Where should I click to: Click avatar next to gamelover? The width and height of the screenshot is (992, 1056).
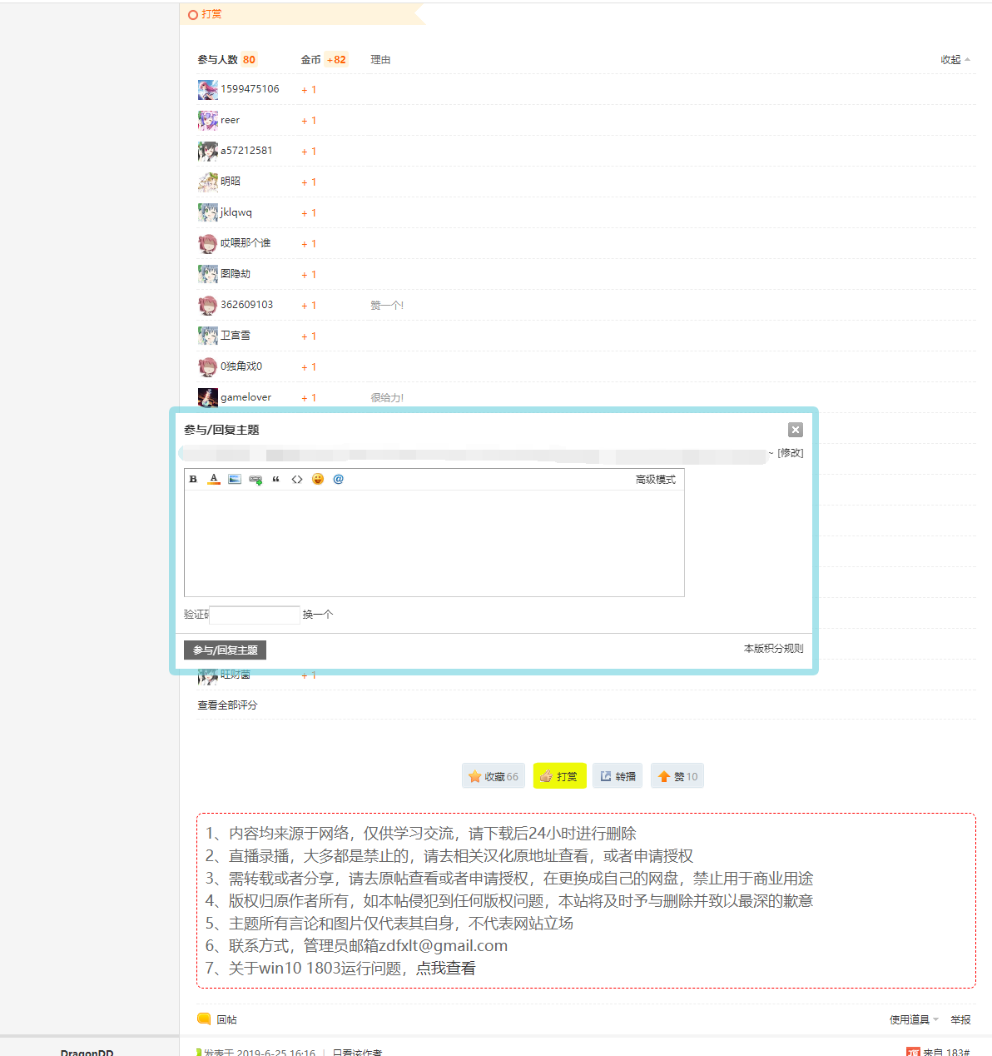208,398
